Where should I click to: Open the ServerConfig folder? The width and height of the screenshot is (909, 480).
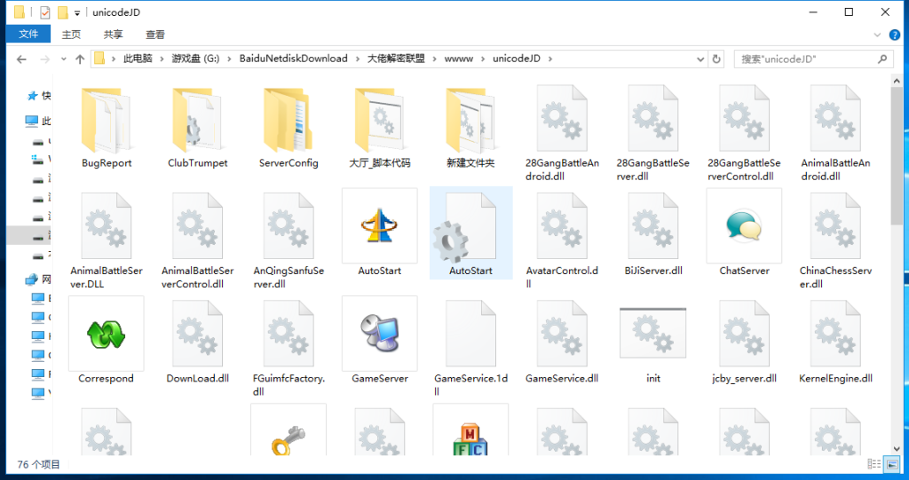289,128
